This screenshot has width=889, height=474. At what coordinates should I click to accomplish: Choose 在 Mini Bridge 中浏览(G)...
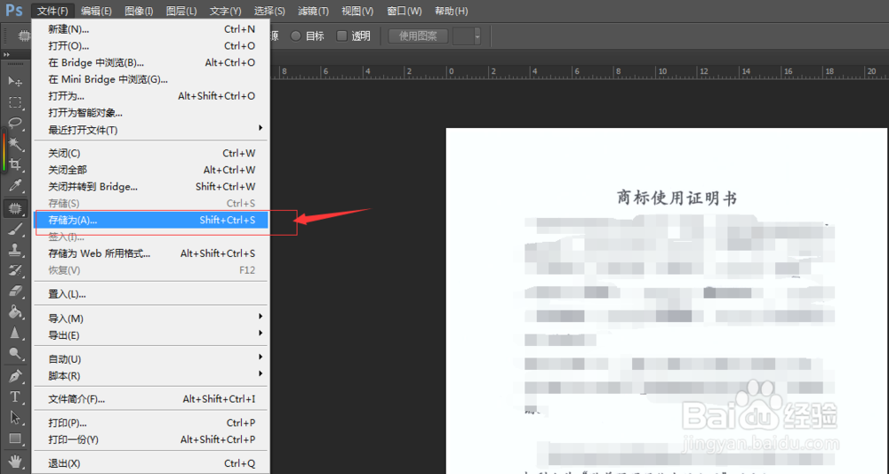(x=151, y=79)
